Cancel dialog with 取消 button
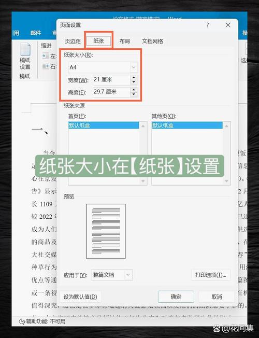259x338 pixels. pos(217,297)
